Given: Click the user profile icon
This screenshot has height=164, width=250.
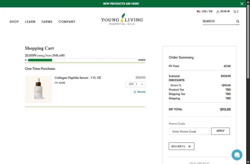Looking at the screenshot, I should (218, 12).
